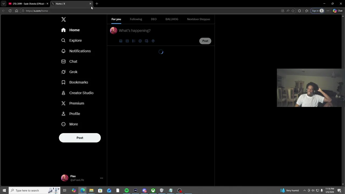345x194 pixels.
Task: Click the What's happening compose field
Action: pos(165,30)
